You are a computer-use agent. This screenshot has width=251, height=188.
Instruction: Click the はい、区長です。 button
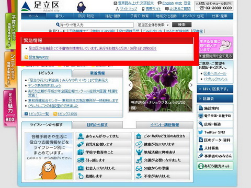(215, 89)
